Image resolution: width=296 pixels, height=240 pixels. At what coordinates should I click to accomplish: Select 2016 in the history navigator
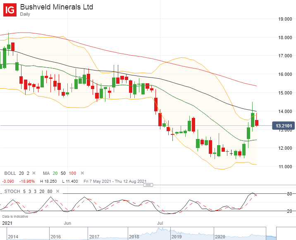tap(55, 237)
